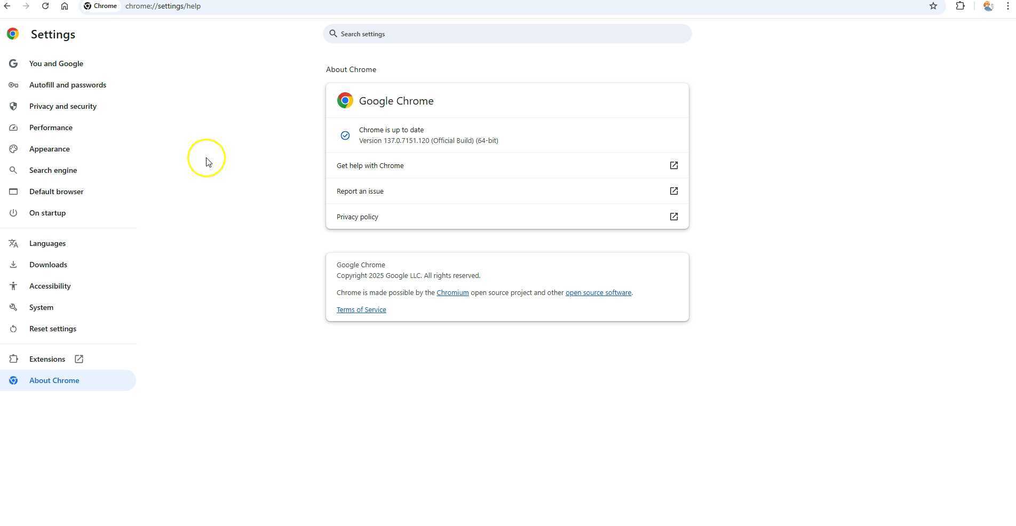Click external-link icon on Get help row
Image resolution: width=1016 pixels, height=526 pixels.
pyautogui.click(x=674, y=165)
